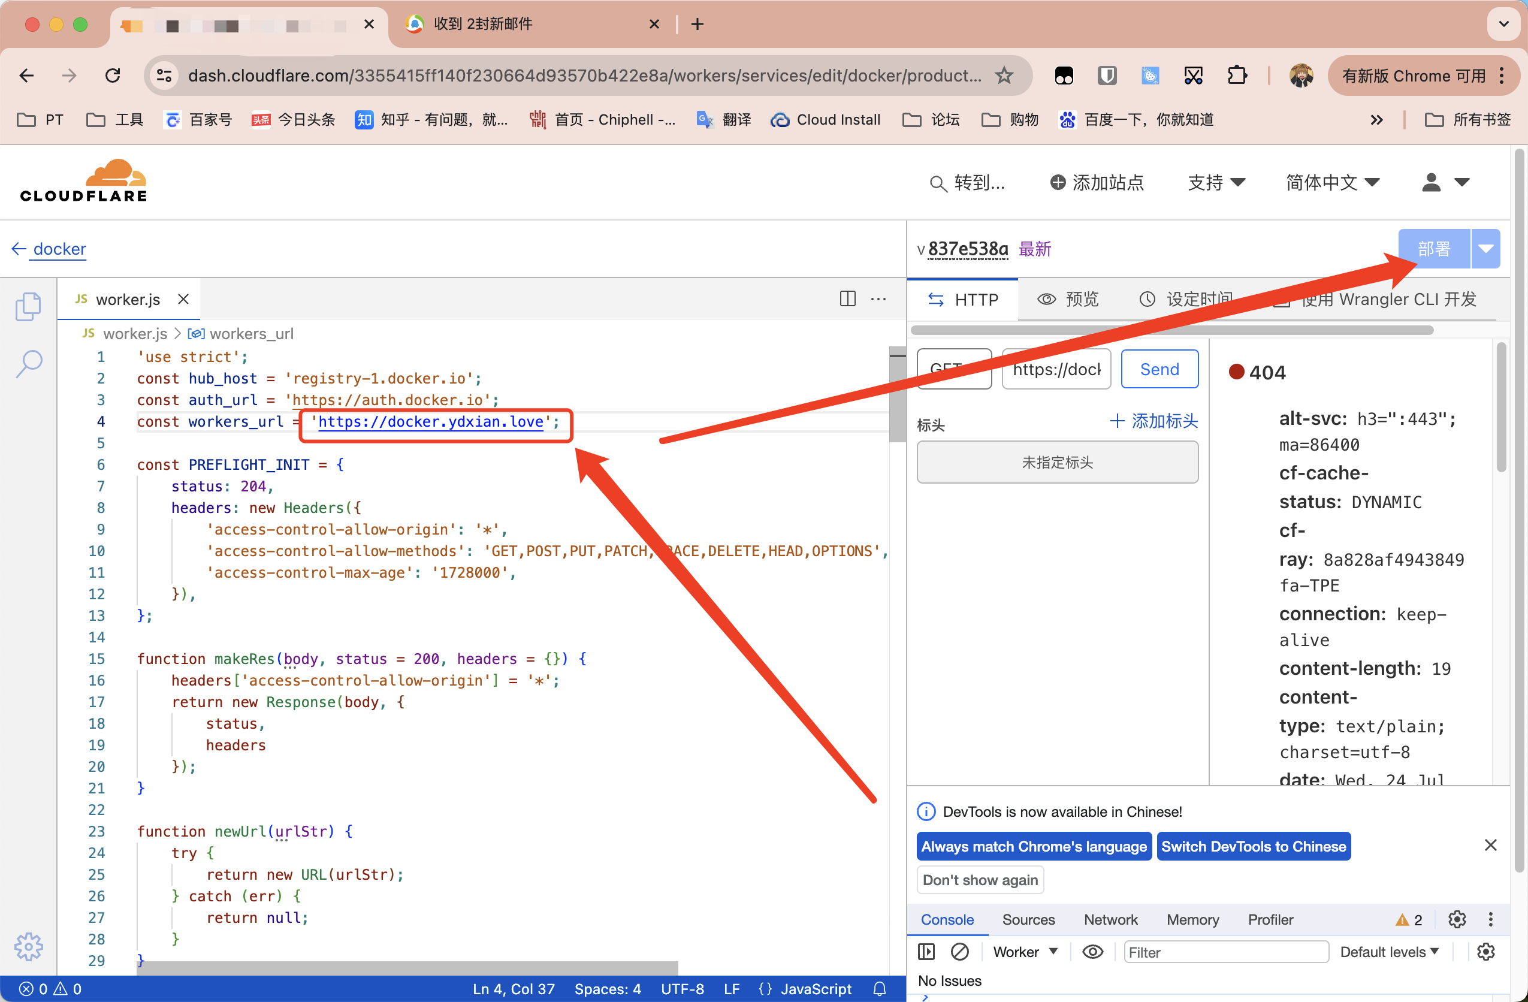1528x1002 pixels.
Task: Click Always match Chrome's language button
Action: point(1034,846)
